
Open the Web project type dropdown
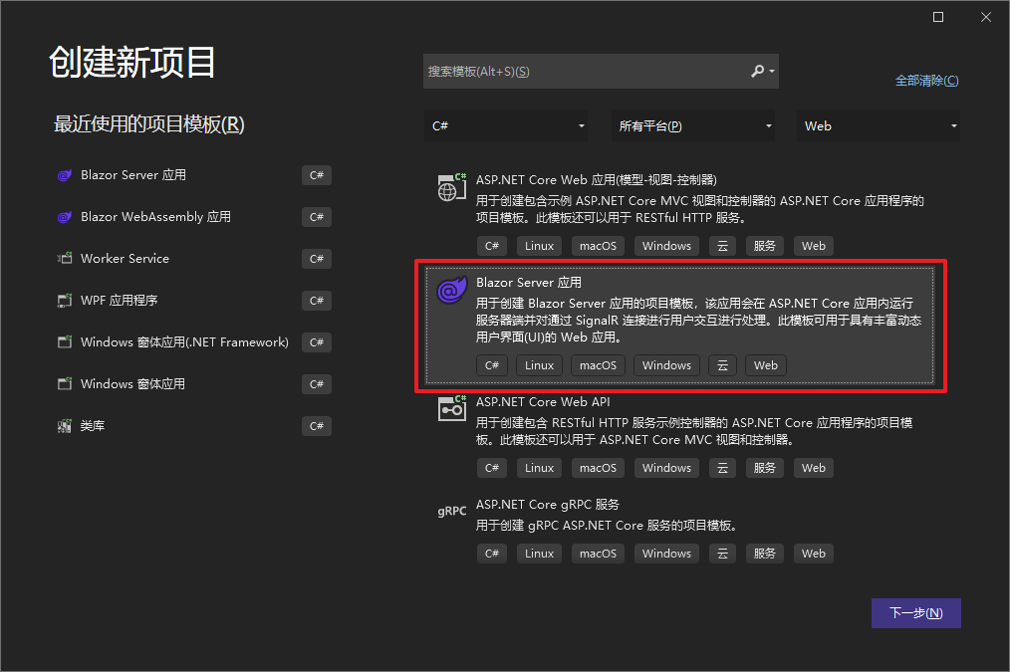(x=878, y=125)
